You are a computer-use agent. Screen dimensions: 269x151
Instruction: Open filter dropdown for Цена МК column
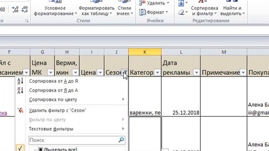pos(50,73)
